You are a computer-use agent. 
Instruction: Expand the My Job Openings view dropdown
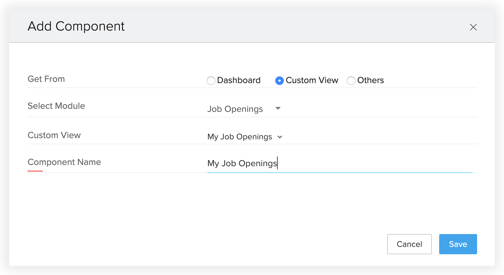tap(239, 137)
